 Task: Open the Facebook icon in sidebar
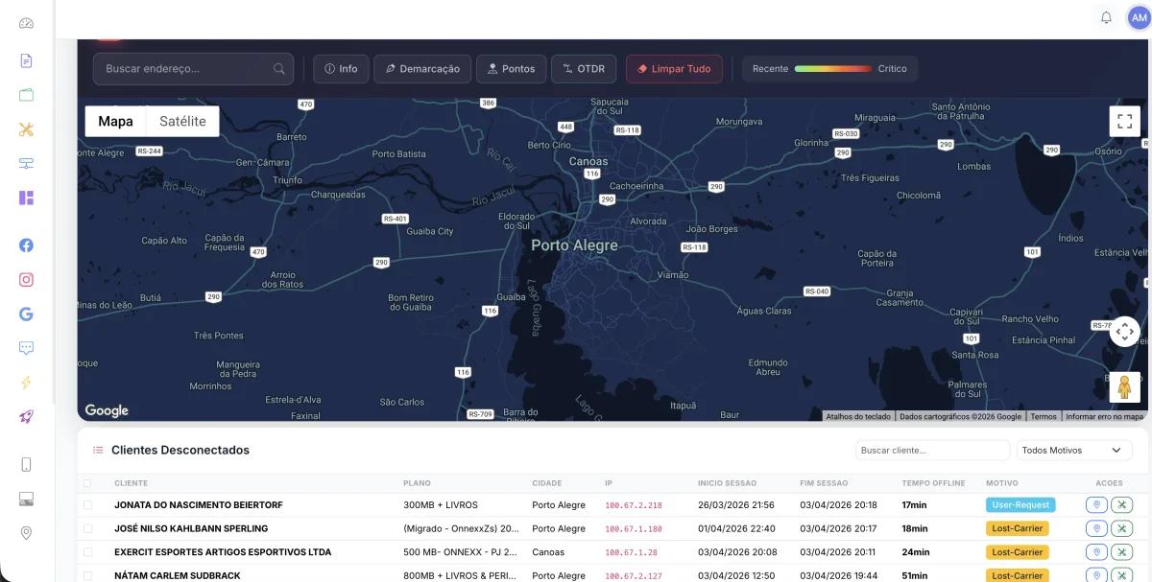(26, 244)
